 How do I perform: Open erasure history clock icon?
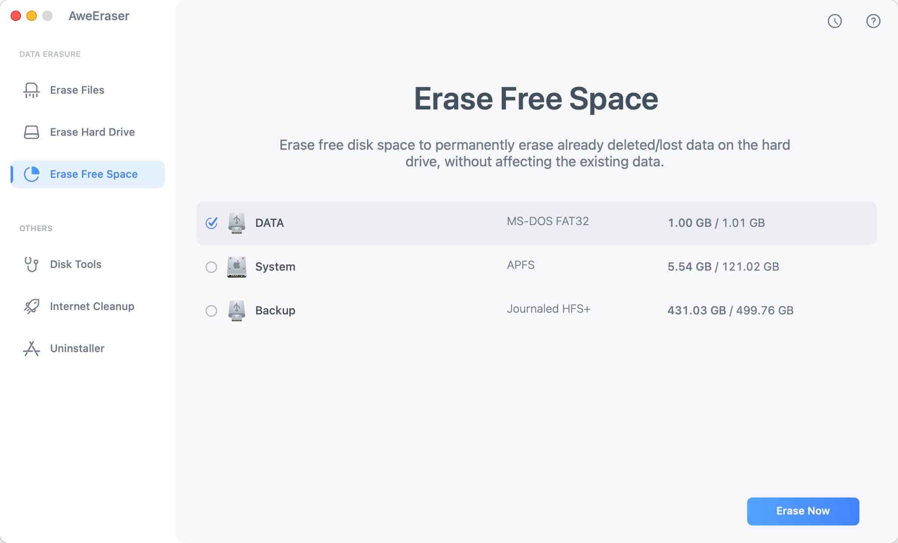[x=834, y=21]
